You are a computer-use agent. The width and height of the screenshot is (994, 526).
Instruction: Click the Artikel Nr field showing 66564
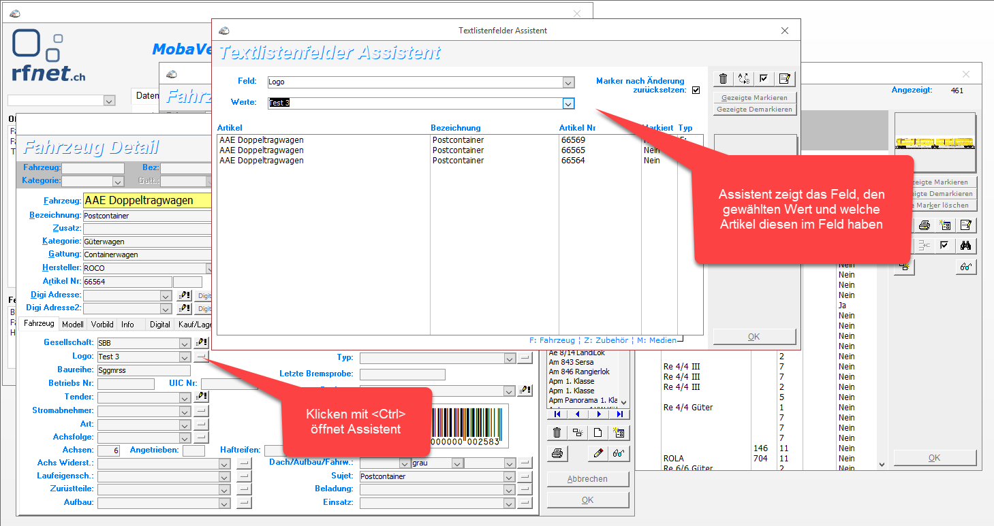click(127, 282)
